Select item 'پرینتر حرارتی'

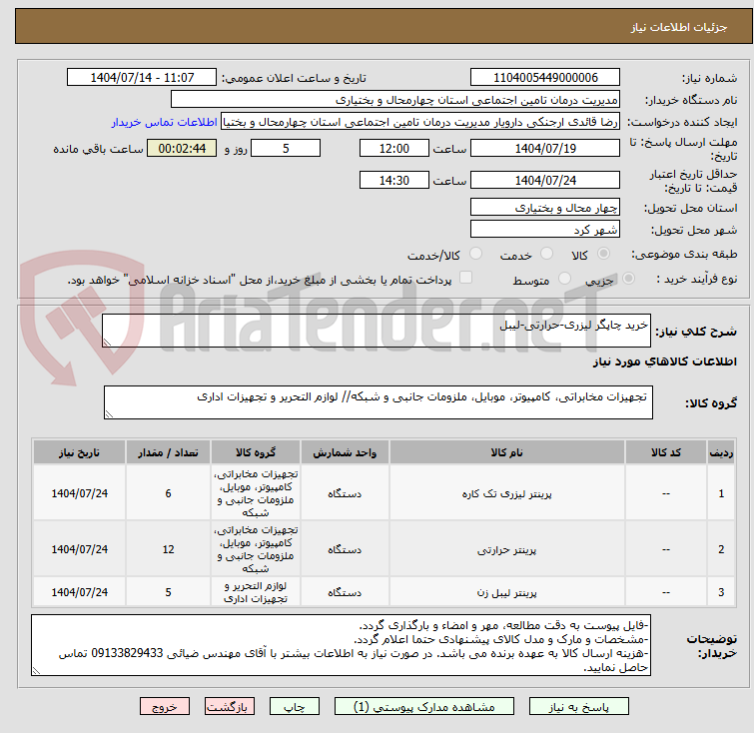[507, 549]
